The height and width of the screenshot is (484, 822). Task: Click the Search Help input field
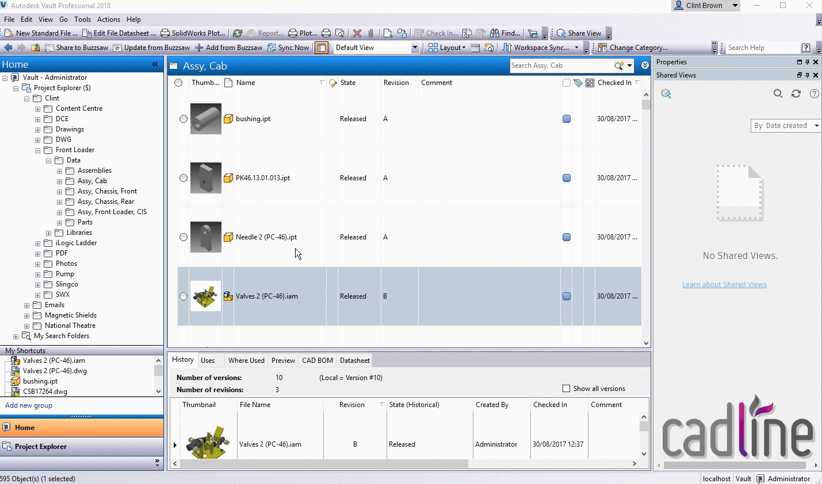[762, 48]
